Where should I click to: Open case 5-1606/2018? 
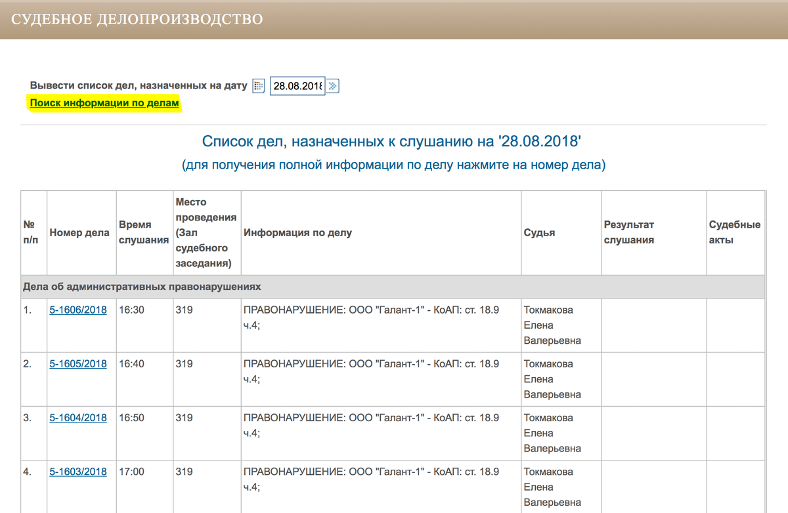[x=78, y=310]
